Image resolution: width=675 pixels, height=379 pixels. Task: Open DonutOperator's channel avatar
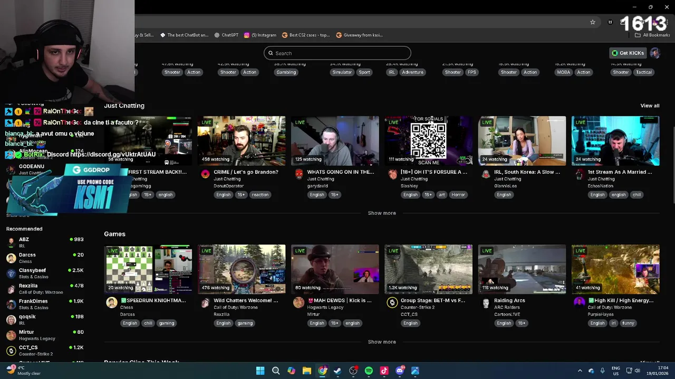tap(205, 174)
